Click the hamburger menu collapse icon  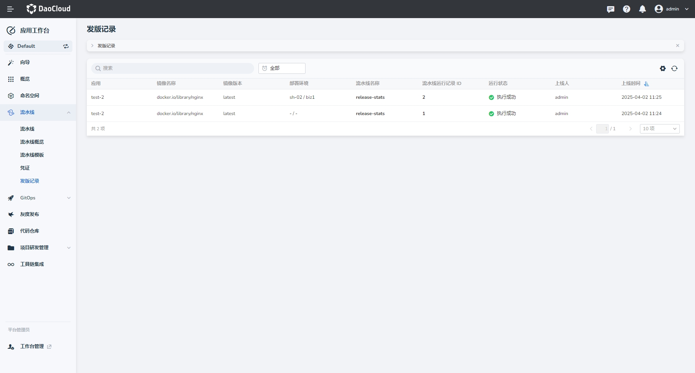(x=10, y=9)
